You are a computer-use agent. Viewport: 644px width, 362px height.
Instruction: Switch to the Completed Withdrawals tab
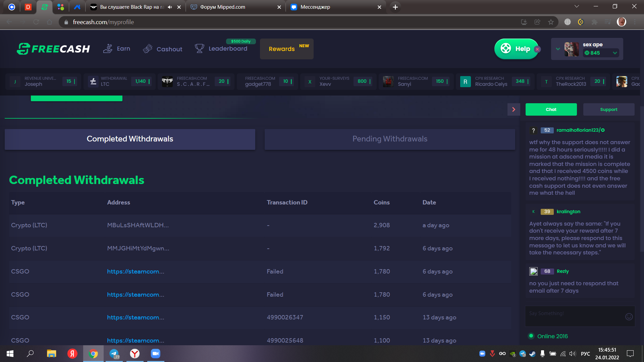tap(130, 139)
